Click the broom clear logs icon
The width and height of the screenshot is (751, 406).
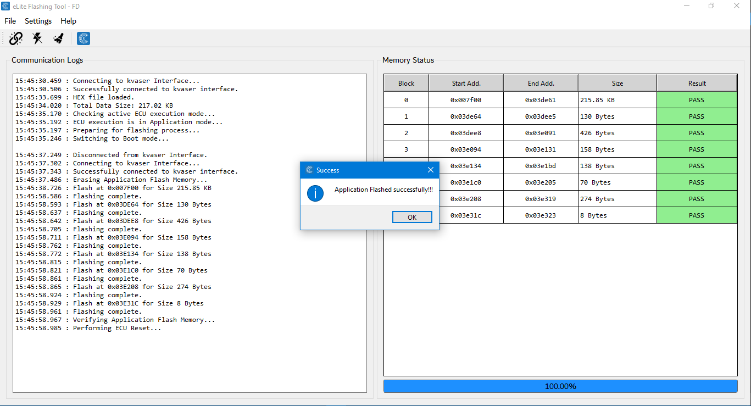click(x=58, y=38)
